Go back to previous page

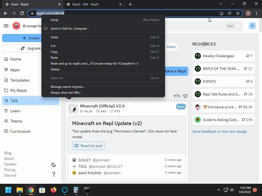click(6, 13)
